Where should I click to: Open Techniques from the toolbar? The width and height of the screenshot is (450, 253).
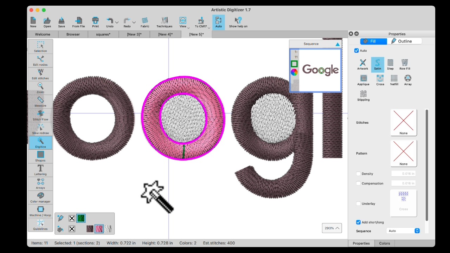tap(165, 22)
